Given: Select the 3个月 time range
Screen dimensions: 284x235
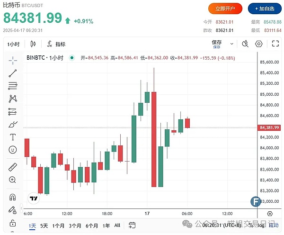Looking at the screenshot, I should click(74, 226).
